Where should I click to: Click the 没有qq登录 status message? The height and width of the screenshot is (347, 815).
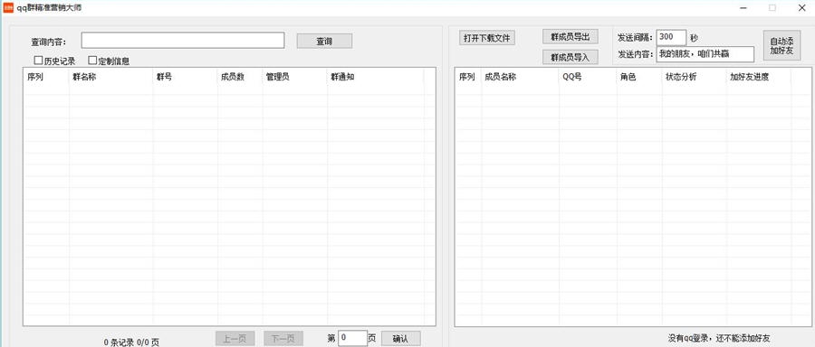(x=719, y=338)
